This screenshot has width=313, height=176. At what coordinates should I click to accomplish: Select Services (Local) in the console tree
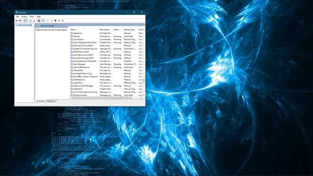[x=23, y=25]
